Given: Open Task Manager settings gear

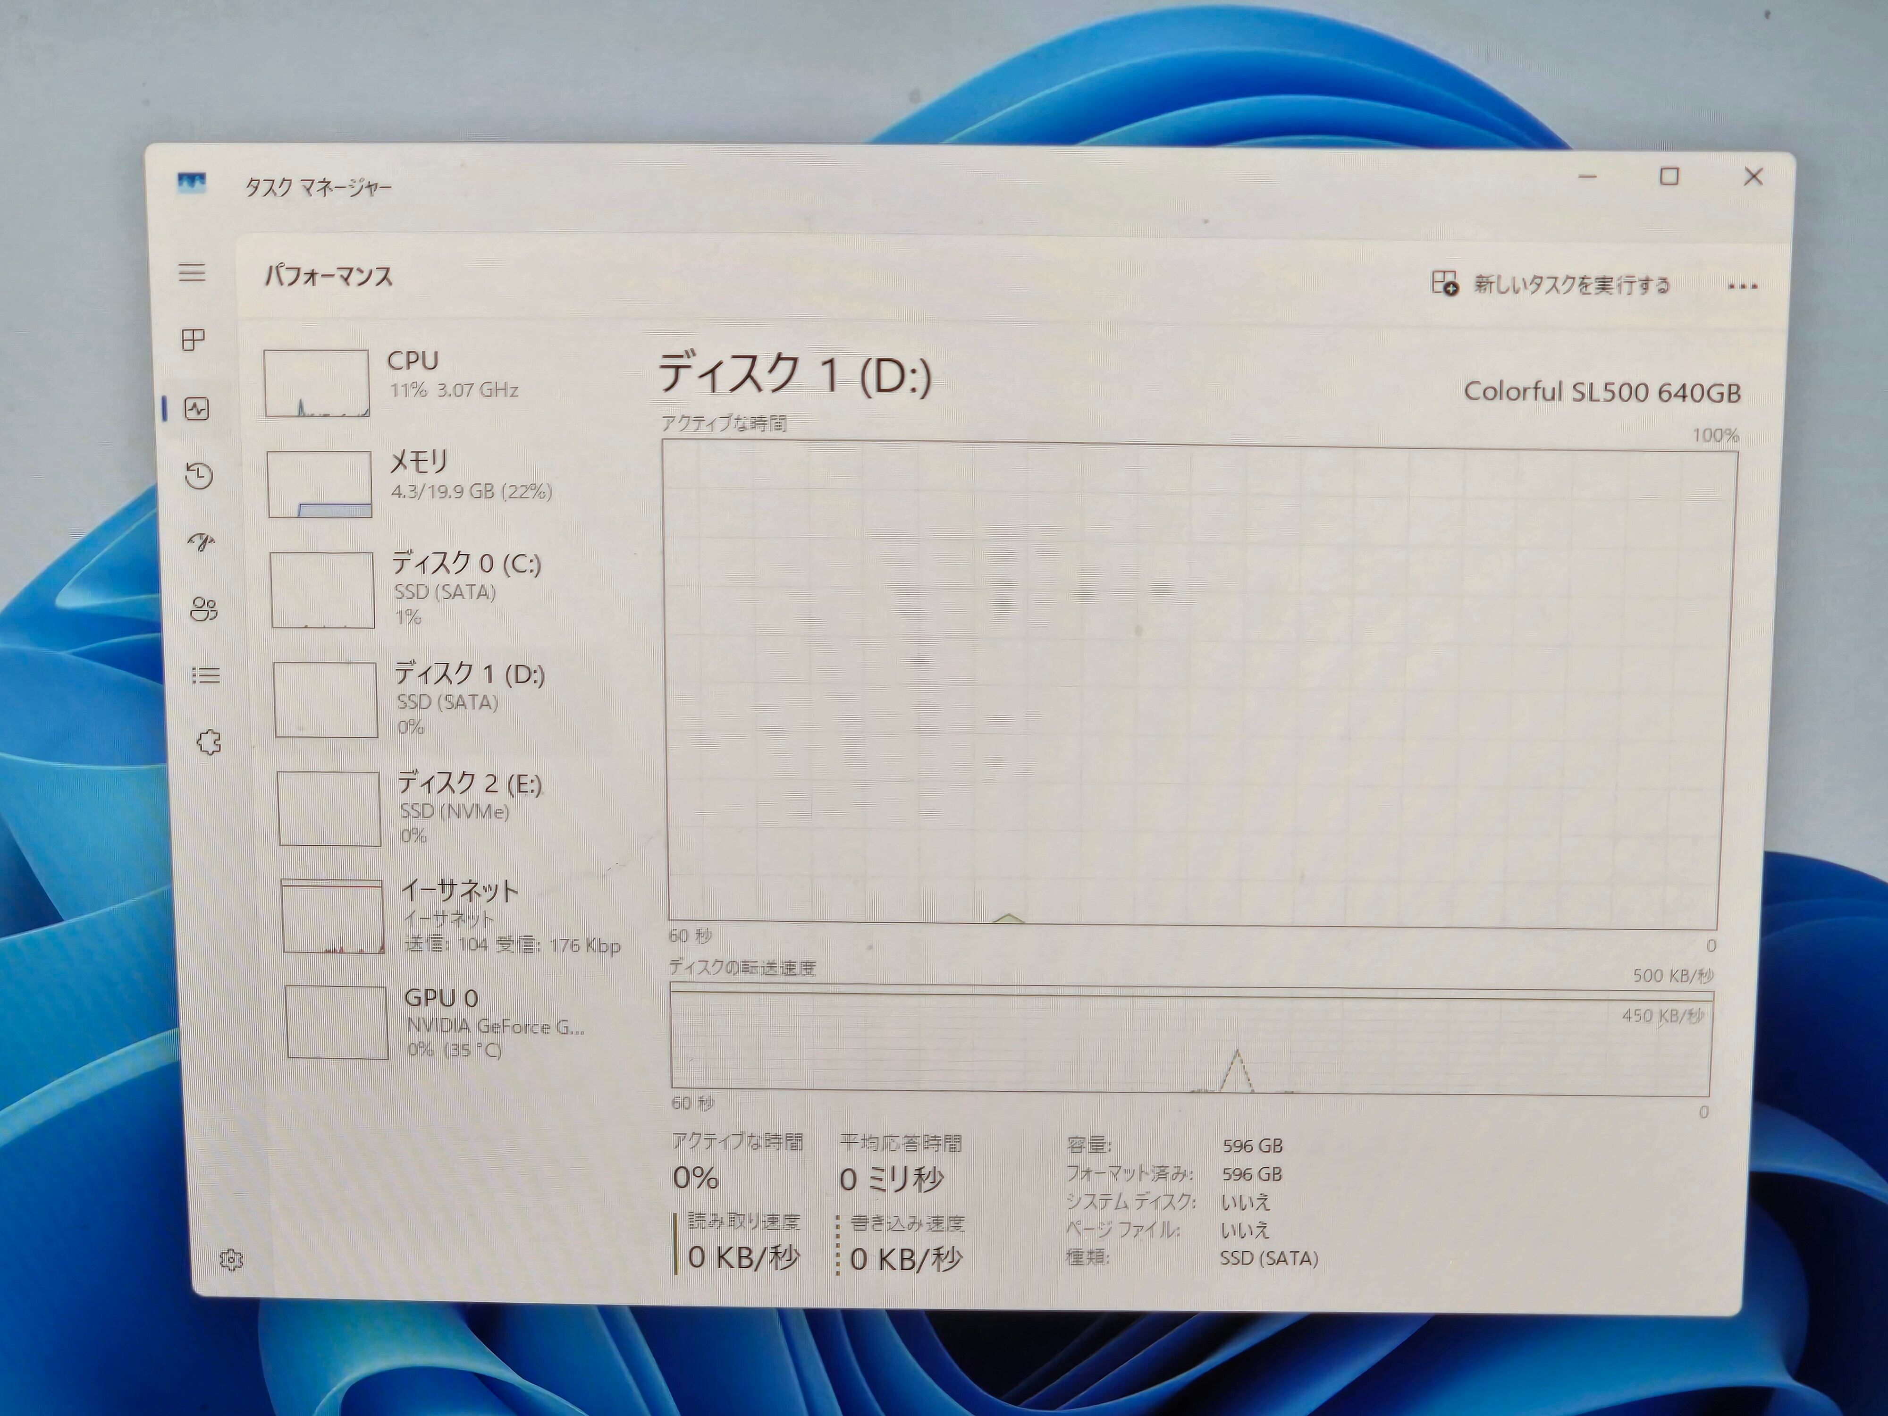Looking at the screenshot, I should (x=231, y=1260).
